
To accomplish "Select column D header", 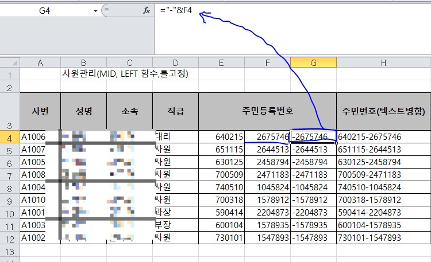I will [x=175, y=63].
